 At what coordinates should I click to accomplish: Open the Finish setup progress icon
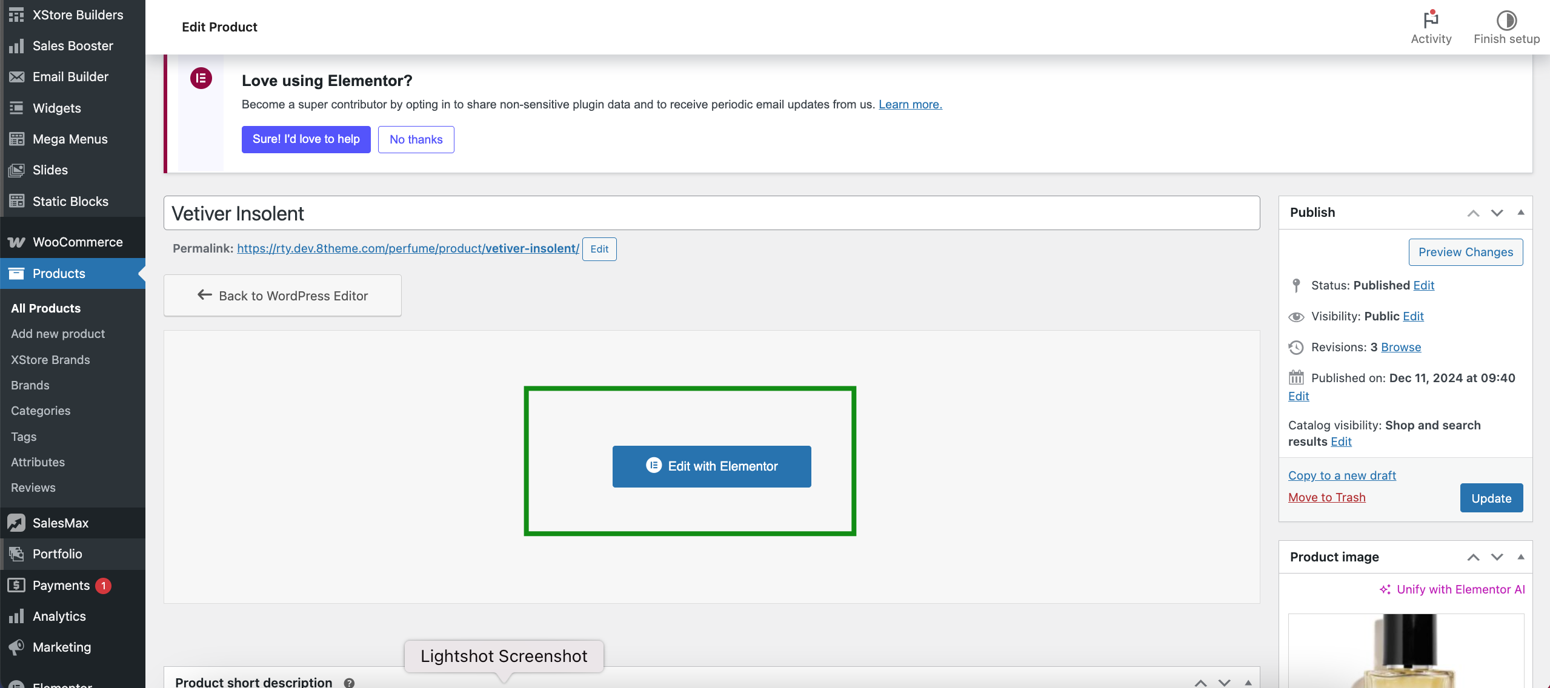pyautogui.click(x=1506, y=20)
